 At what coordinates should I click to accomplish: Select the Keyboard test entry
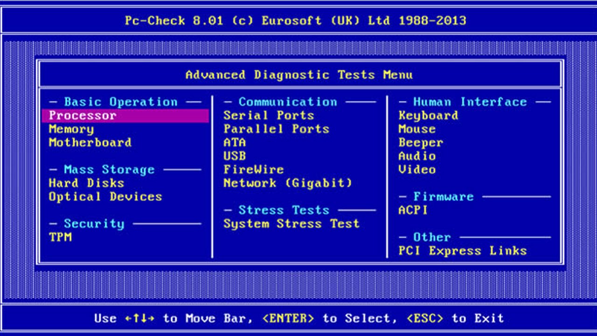[x=430, y=115]
